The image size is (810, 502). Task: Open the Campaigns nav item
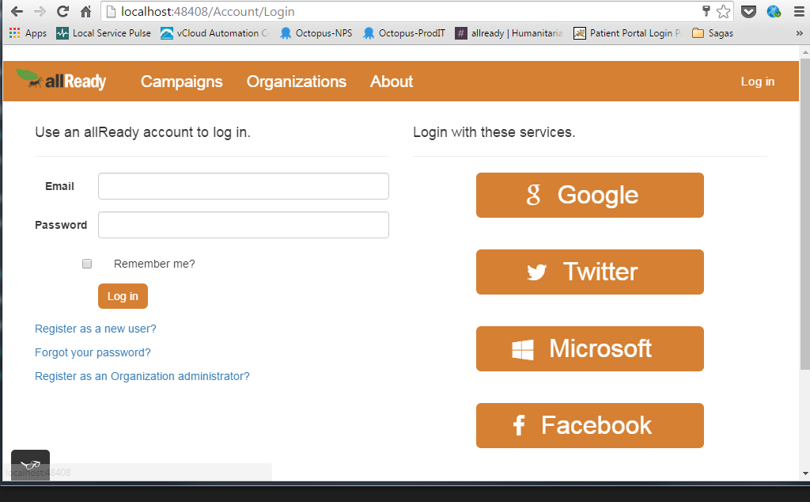[181, 82]
